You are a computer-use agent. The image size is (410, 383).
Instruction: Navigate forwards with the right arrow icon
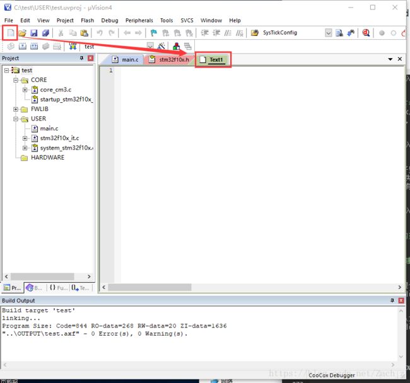coord(138,33)
